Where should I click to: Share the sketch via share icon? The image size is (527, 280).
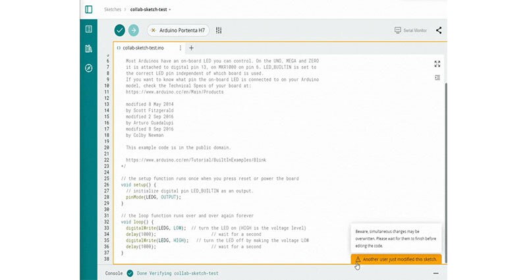439,30
